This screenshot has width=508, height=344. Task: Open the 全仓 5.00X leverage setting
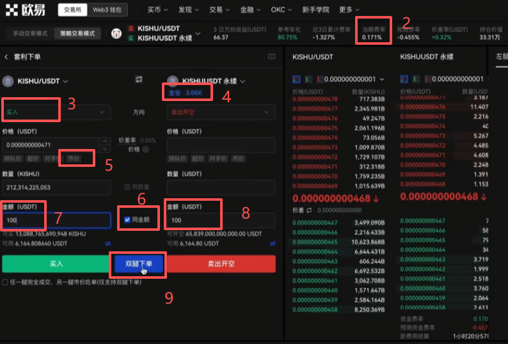(x=186, y=93)
